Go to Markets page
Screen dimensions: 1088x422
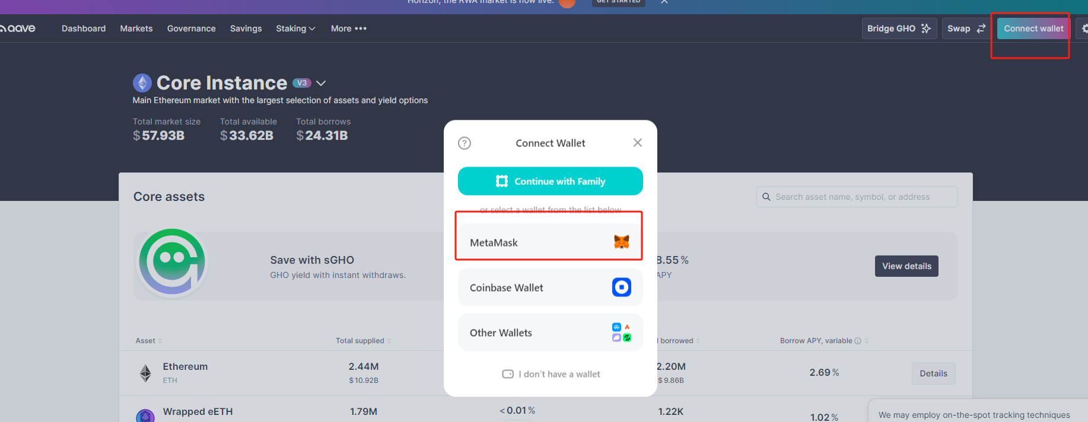(x=136, y=28)
